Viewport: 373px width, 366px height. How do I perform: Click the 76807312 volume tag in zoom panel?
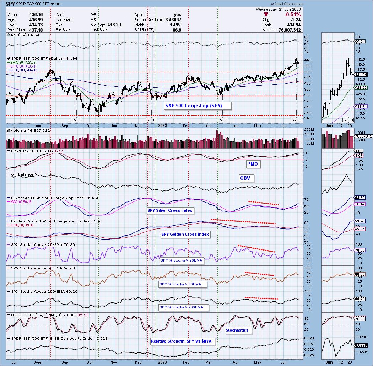tap(363, 136)
